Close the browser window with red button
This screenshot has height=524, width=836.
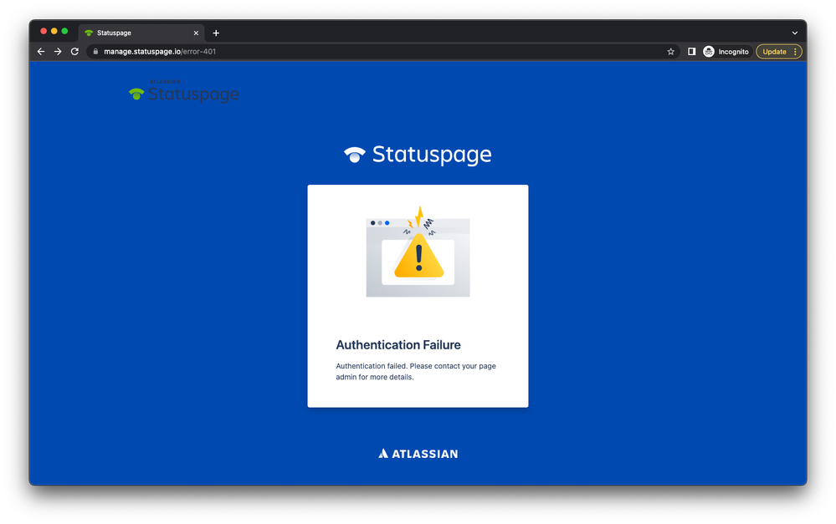(x=44, y=32)
